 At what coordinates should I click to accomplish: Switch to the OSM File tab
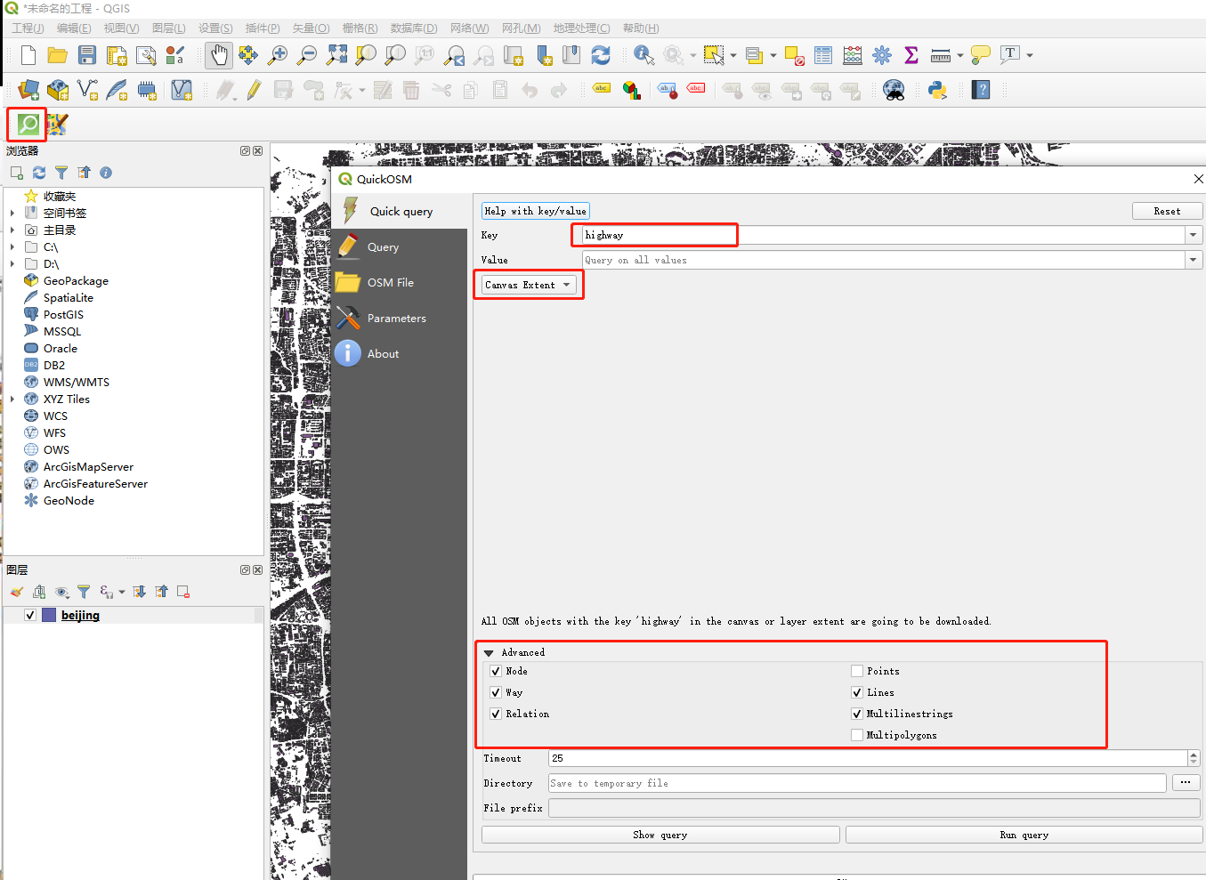point(400,283)
